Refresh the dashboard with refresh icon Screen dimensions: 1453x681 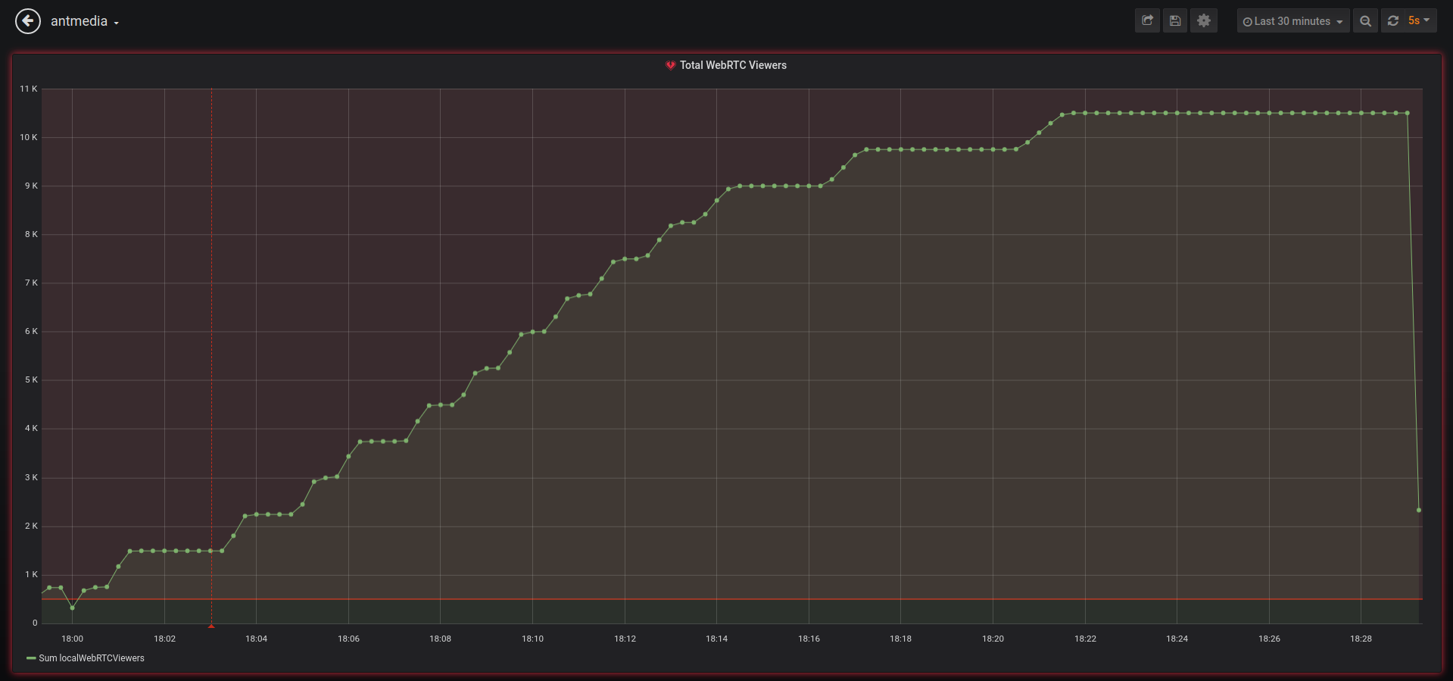(x=1393, y=21)
